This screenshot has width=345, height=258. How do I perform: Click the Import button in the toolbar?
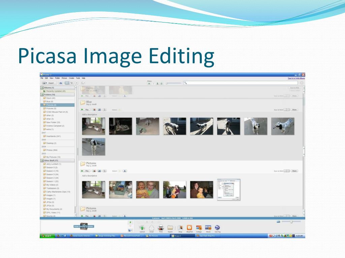49,83
